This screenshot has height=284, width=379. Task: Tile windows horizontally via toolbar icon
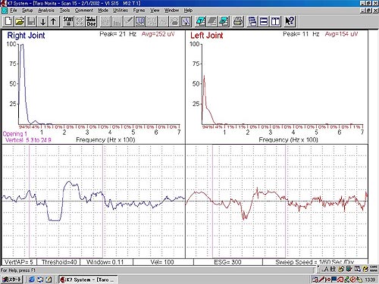tap(264, 21)
